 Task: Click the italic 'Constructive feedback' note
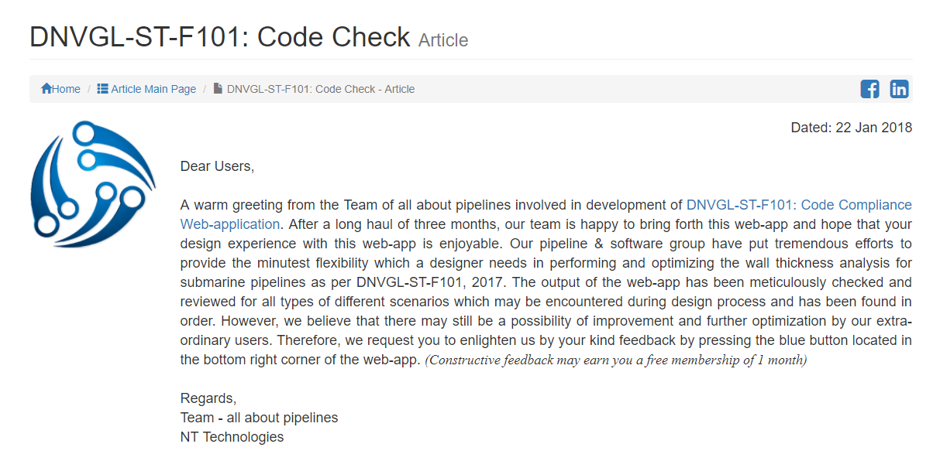pyautogui.click(x=616, y=360)
